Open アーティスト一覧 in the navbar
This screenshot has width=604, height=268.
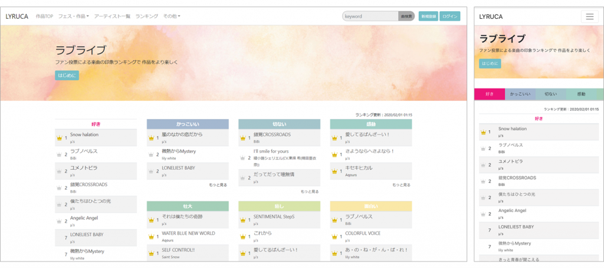coord(112,16)
